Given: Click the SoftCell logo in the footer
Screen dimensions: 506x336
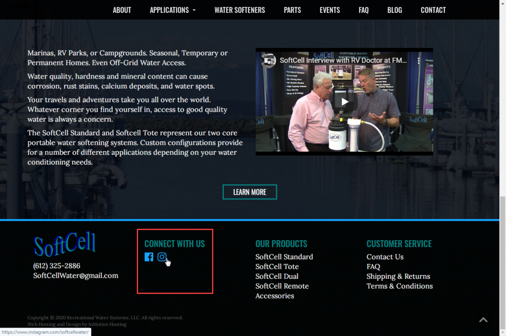Looking at the screenshot, I should (65, 244).
